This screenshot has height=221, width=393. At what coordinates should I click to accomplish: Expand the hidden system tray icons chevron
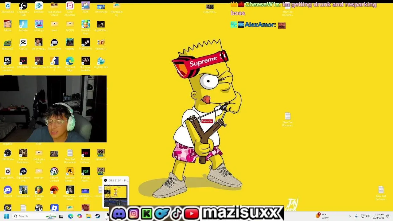(350, 216)
